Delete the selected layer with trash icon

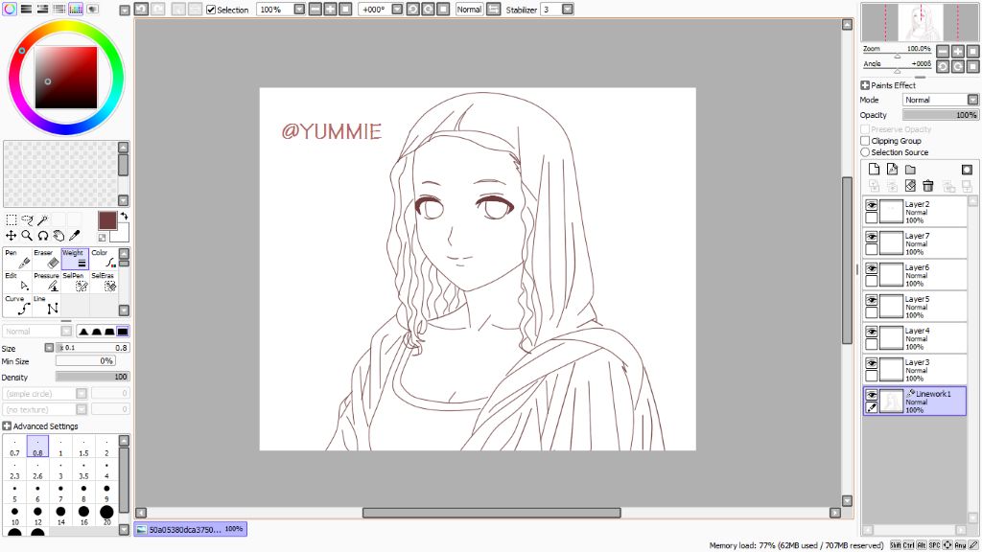click(x=928, y=186)
